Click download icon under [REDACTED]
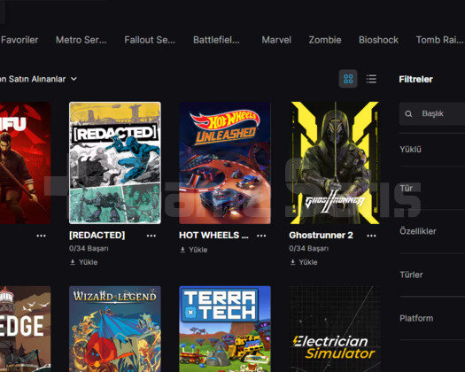This screenshot has height=372, width=465. tap(73, 262)
